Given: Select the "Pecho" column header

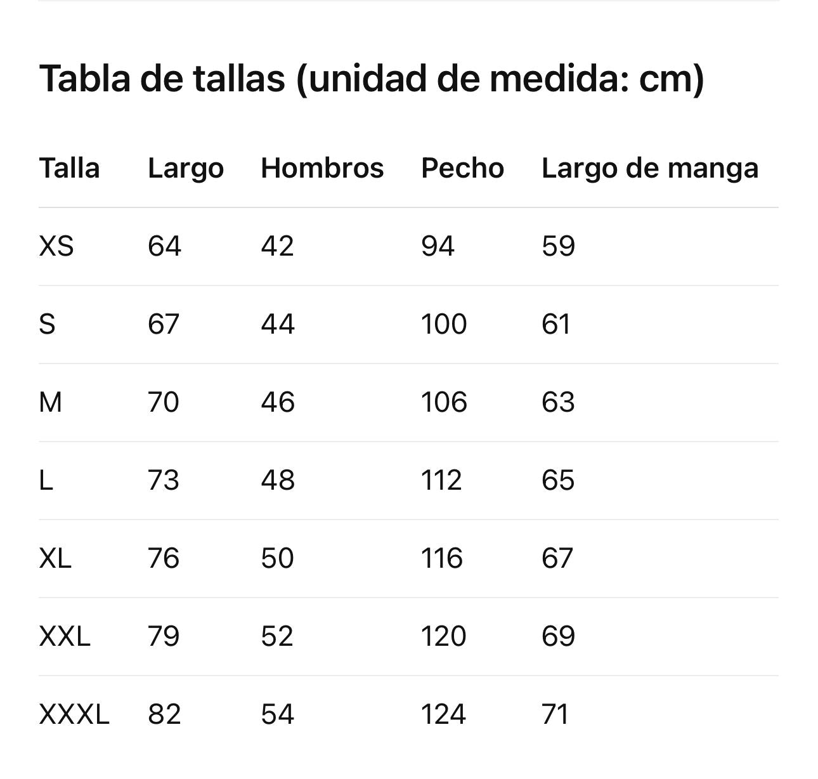Looking at the screenshot, I should pos(462,169).
